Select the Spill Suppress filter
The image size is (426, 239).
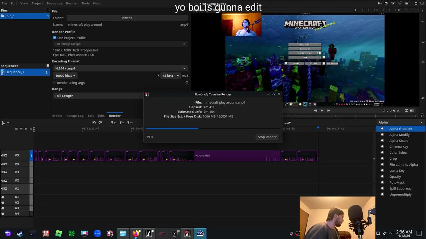click(x=400, y=189)
